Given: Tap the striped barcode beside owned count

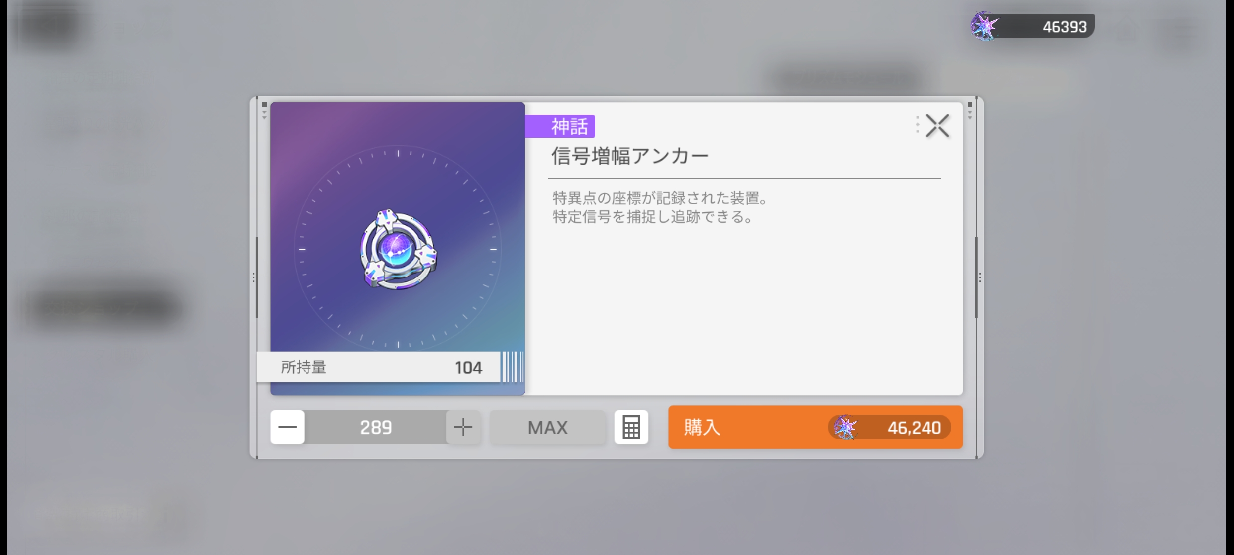Looking at the screenshot, I should [513, 367].
